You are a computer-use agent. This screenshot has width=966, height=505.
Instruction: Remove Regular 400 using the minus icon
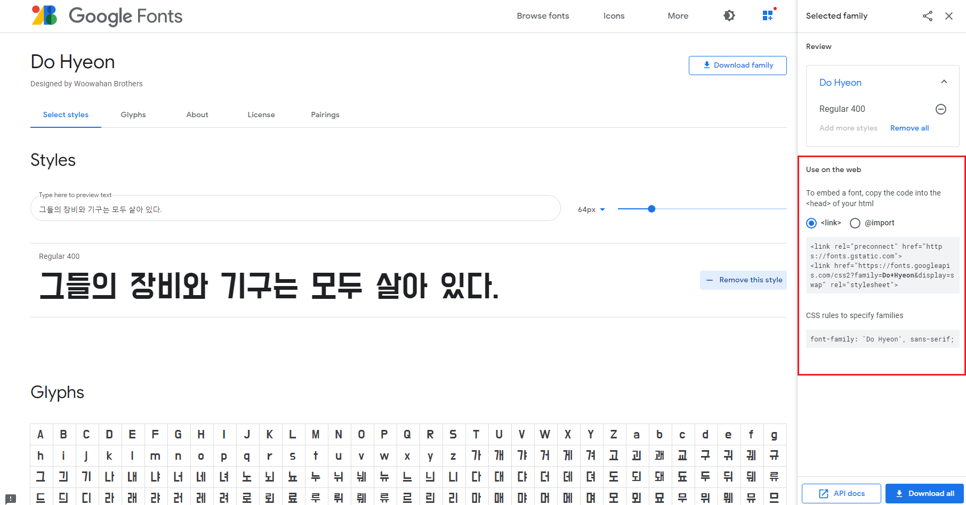[x=941, y=109]
